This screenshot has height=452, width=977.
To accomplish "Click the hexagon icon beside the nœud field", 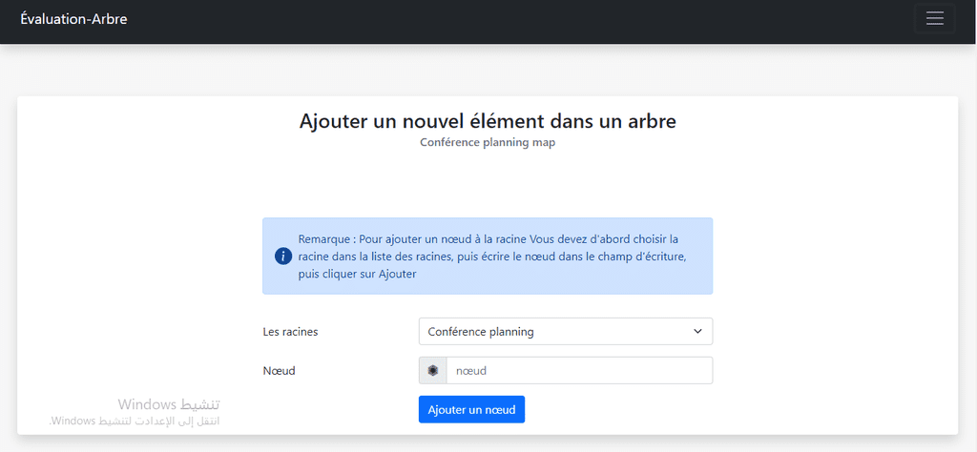I will pos(433,370).
